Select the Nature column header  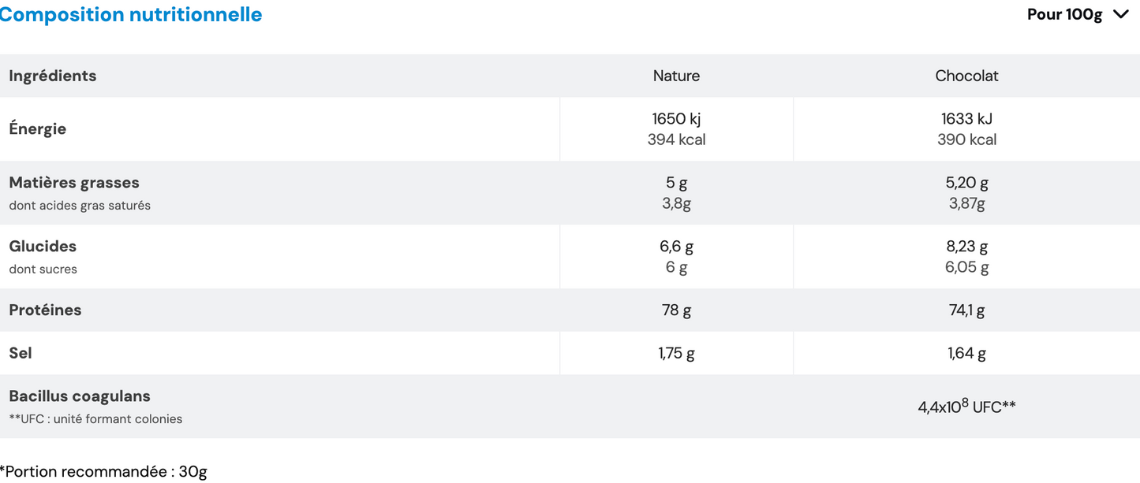coord(676,76)
